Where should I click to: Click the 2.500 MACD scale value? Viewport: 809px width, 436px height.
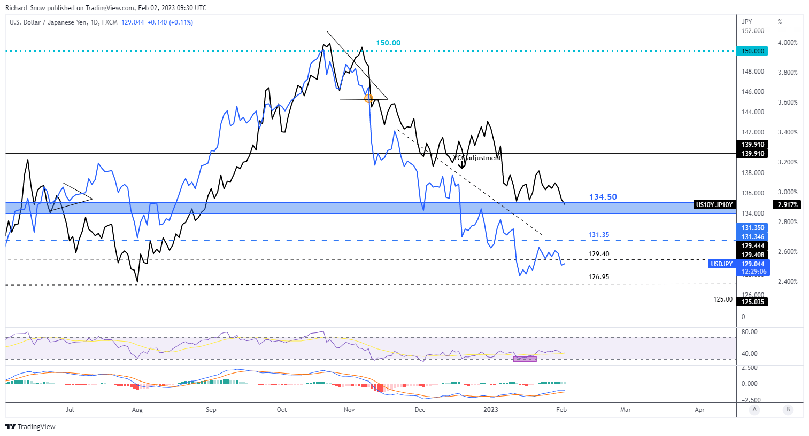(x=750, y=368)
